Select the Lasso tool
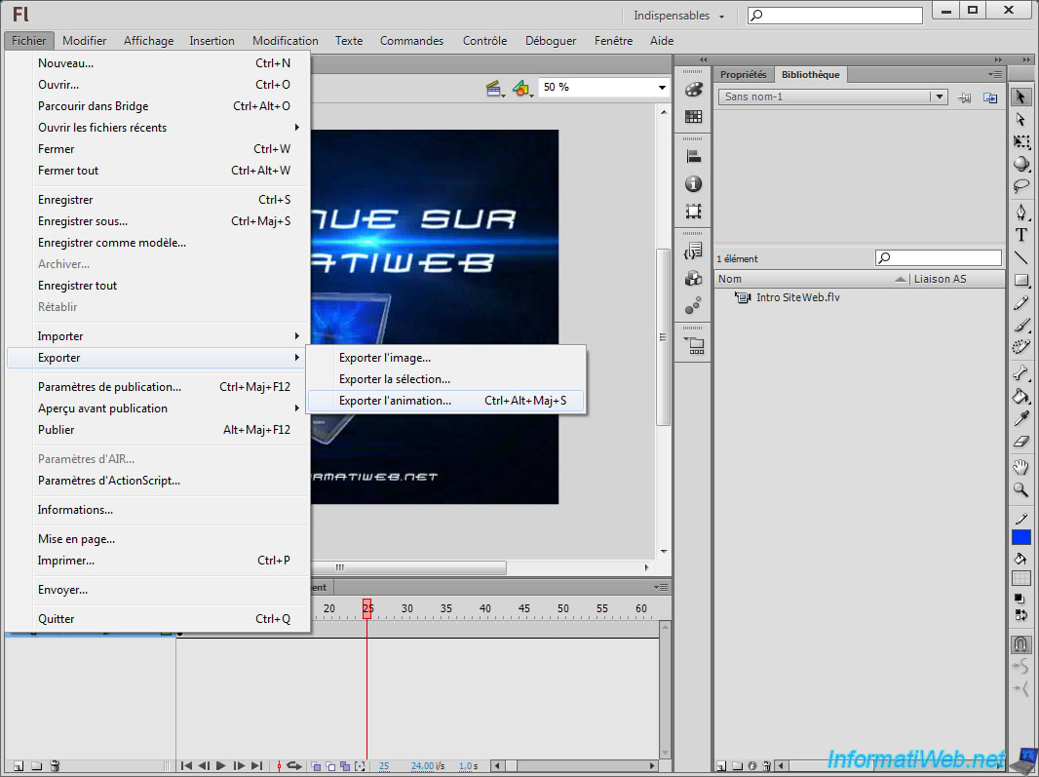This screenshot has height=777, width=1039. 1021,186
